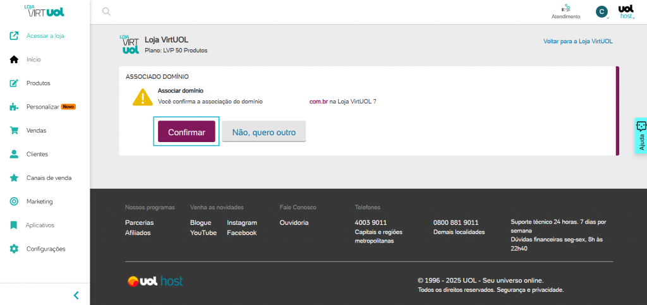Open the Blogue footer link
The width and height of the screenshot is (647, 305).
(x=200, y=222)
